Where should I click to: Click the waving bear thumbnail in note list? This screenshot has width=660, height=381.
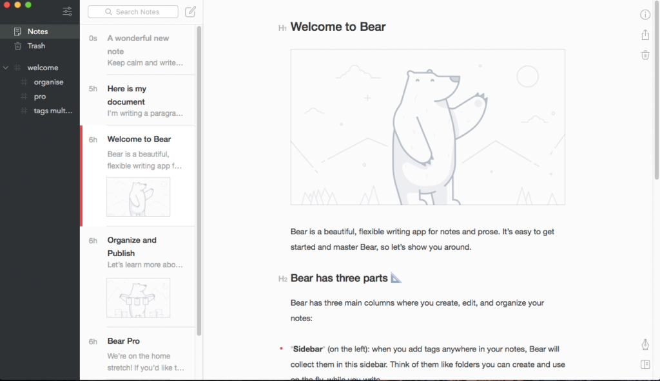click(138, 197)
